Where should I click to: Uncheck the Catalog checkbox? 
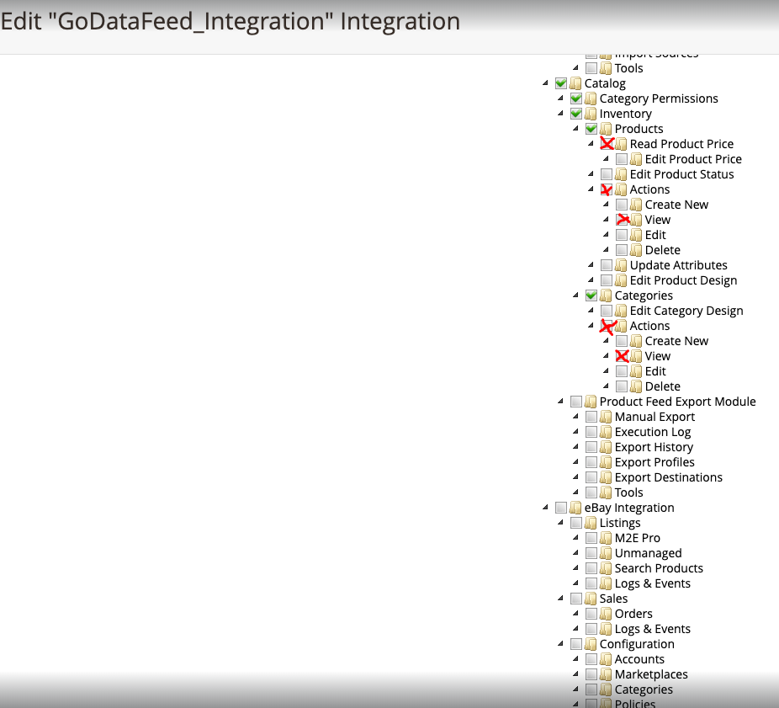[561, 83]
